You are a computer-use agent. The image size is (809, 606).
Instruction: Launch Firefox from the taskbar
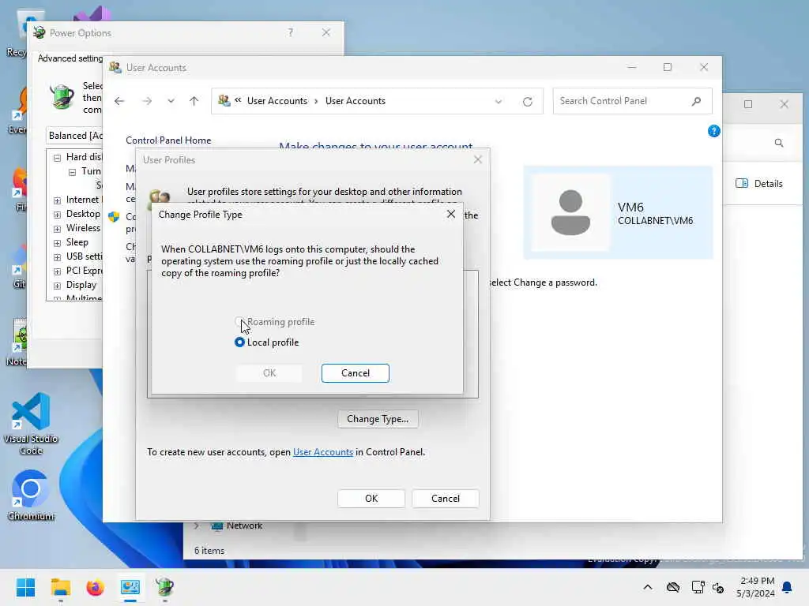coord(95,587)
